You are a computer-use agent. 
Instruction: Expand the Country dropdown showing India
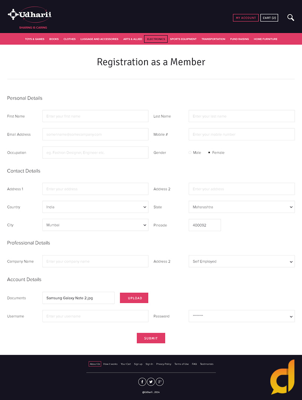click(95, 207)
